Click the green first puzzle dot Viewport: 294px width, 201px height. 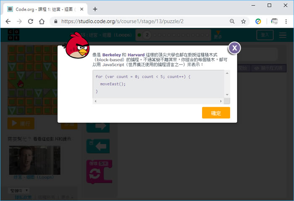pos(139,35)
